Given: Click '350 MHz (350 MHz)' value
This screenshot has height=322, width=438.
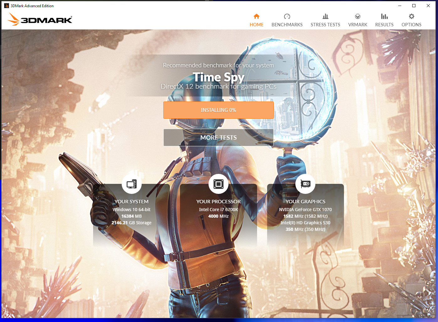Looking at the screenshot, I should pyautogui.click(x=305, y=229).
